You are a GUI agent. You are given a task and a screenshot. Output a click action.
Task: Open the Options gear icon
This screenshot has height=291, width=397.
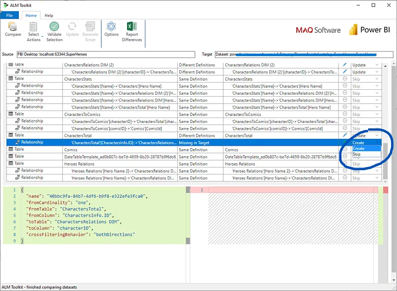tap(111, 26)
